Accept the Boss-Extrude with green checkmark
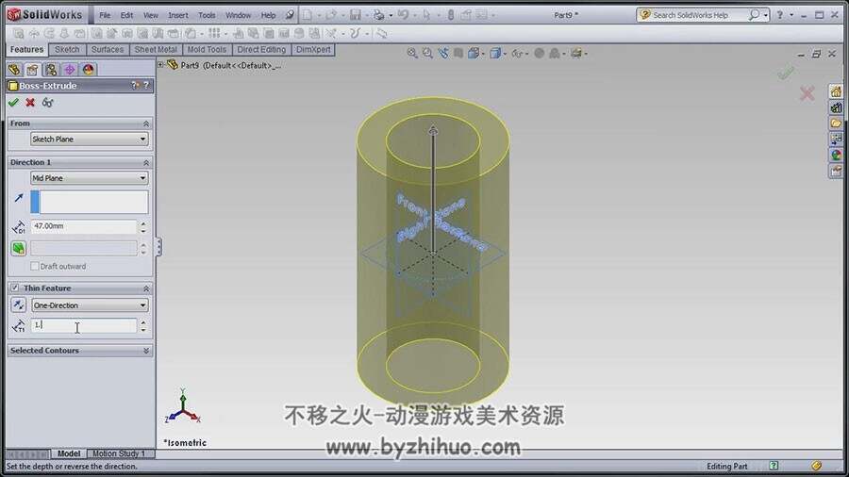The height and width of the screenshot is (477, 849). (x=13, y=102)
